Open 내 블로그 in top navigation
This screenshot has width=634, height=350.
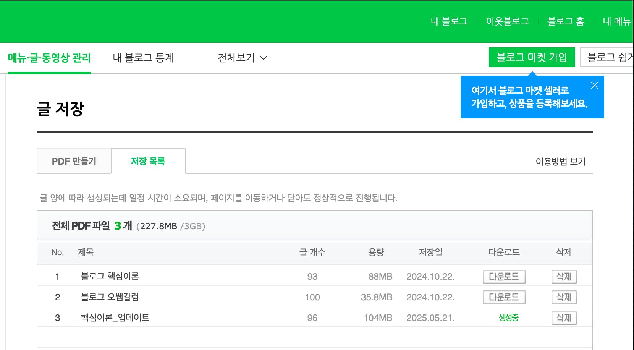(449, 21)
